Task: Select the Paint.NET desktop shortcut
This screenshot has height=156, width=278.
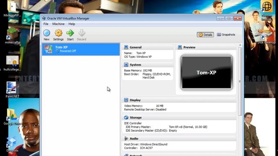Action: point(12,90)
